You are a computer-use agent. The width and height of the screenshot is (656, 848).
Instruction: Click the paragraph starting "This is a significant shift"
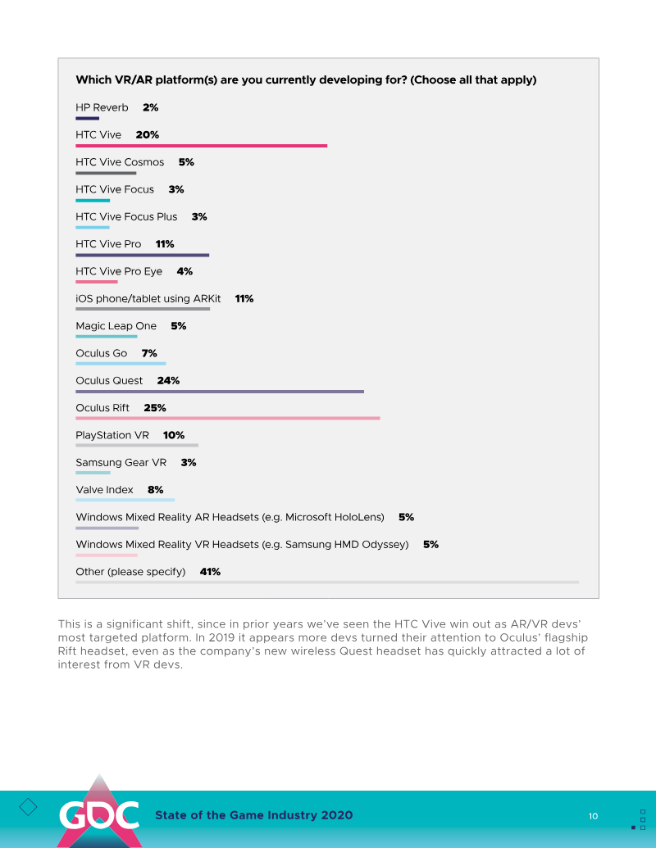tap(324, 644)
